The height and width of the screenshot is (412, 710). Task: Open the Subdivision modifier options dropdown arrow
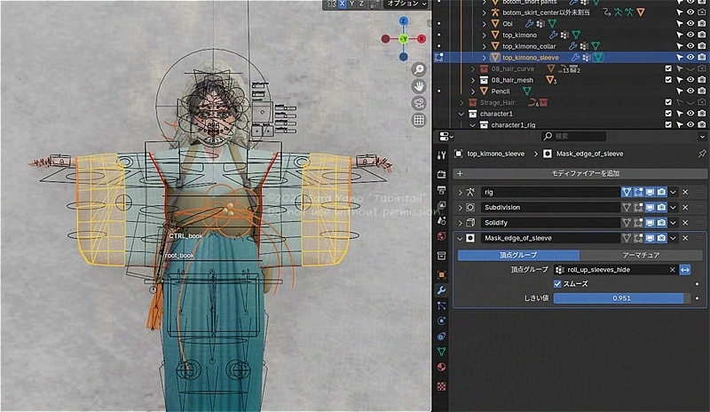pyautogui.click(x=673, y=207)
